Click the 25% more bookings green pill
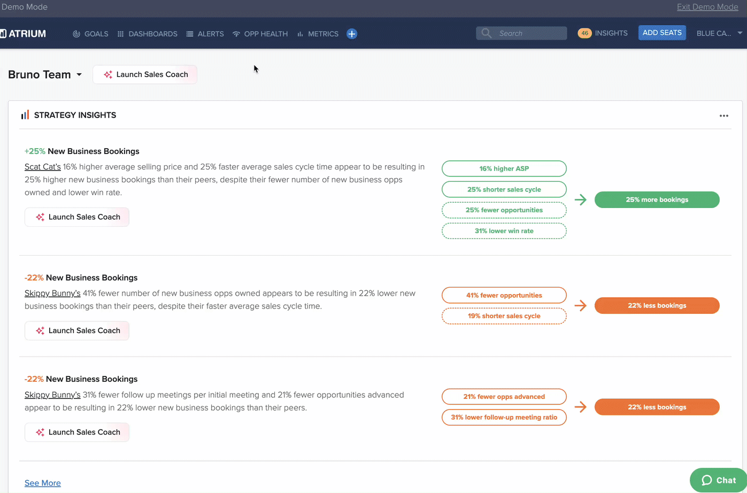747x493 pixels. [x=657, y=199]
